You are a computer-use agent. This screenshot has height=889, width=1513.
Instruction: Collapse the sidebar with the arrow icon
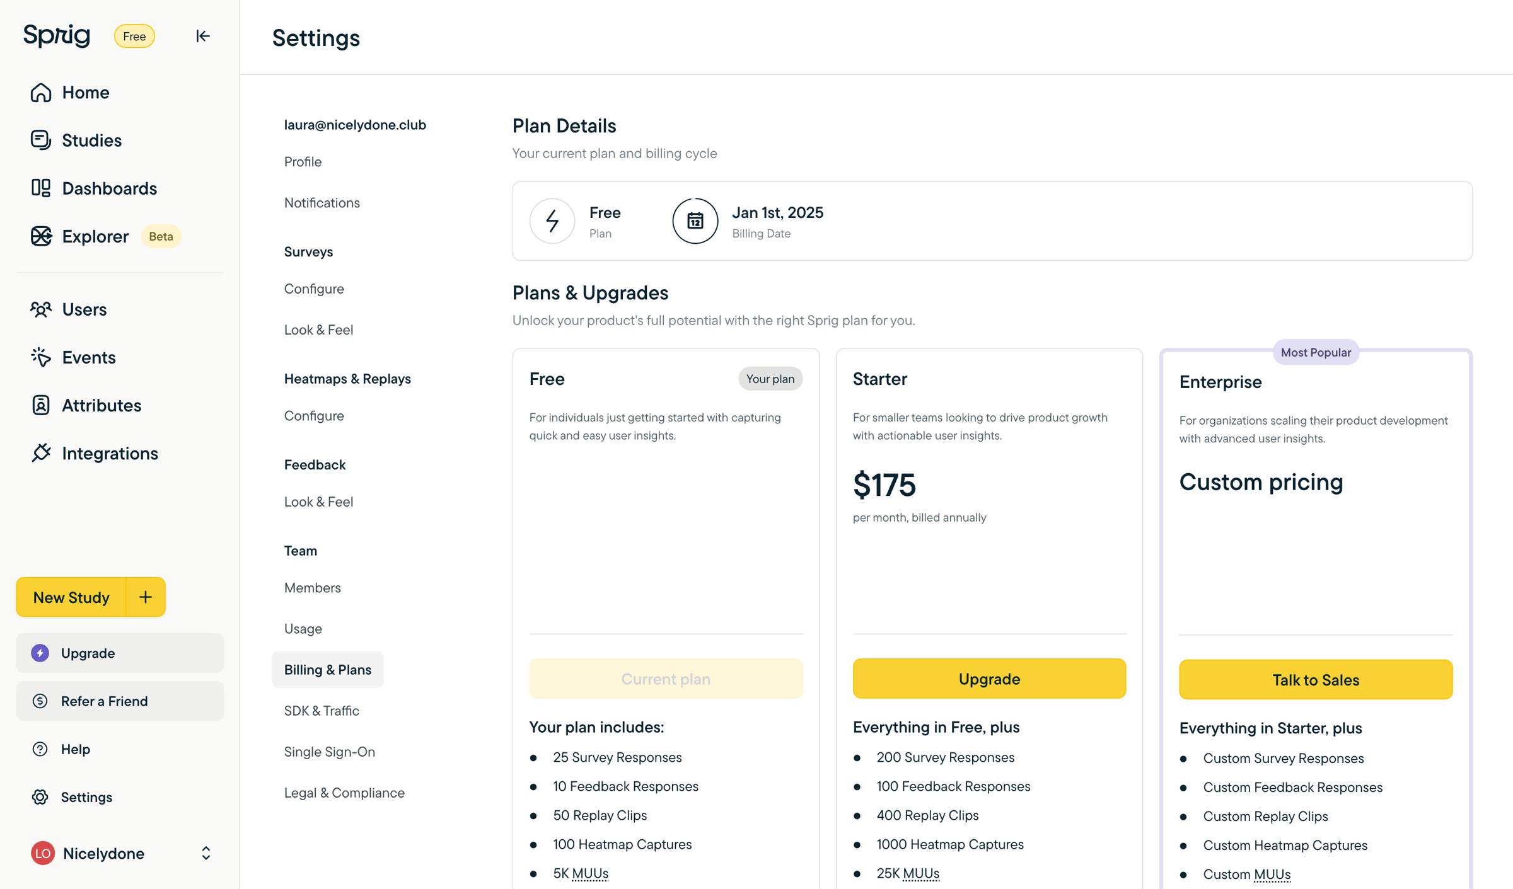tap(202, 36)
